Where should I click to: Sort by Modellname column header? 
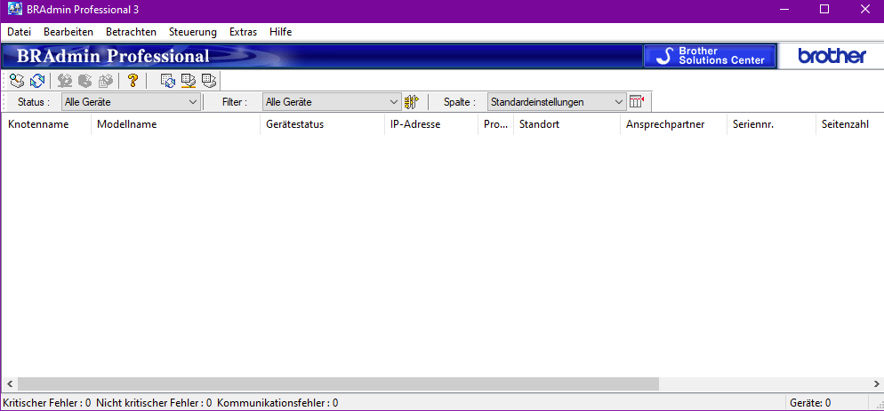175,124
